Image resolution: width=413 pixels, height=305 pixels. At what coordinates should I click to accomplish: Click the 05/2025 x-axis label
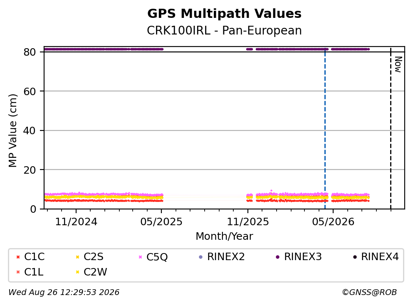pos(161,222)
